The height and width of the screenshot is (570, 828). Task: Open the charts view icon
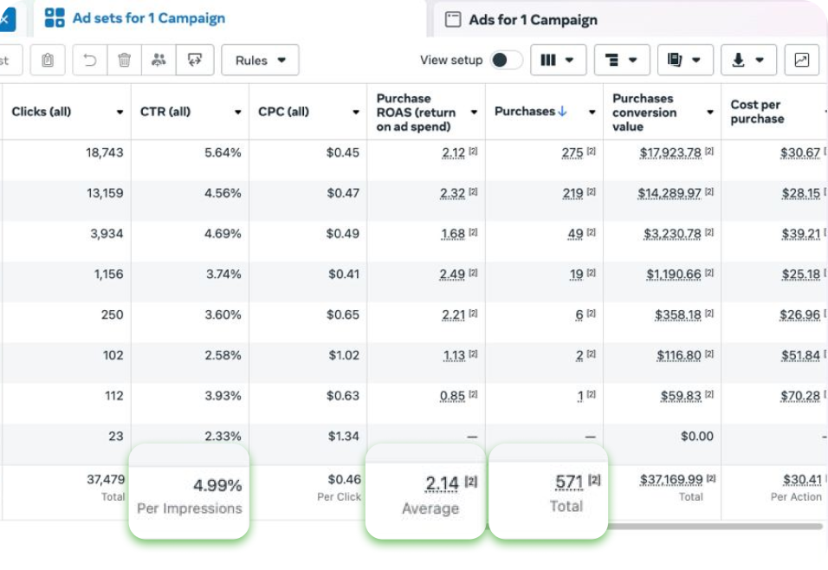click(x=801, y=60)
